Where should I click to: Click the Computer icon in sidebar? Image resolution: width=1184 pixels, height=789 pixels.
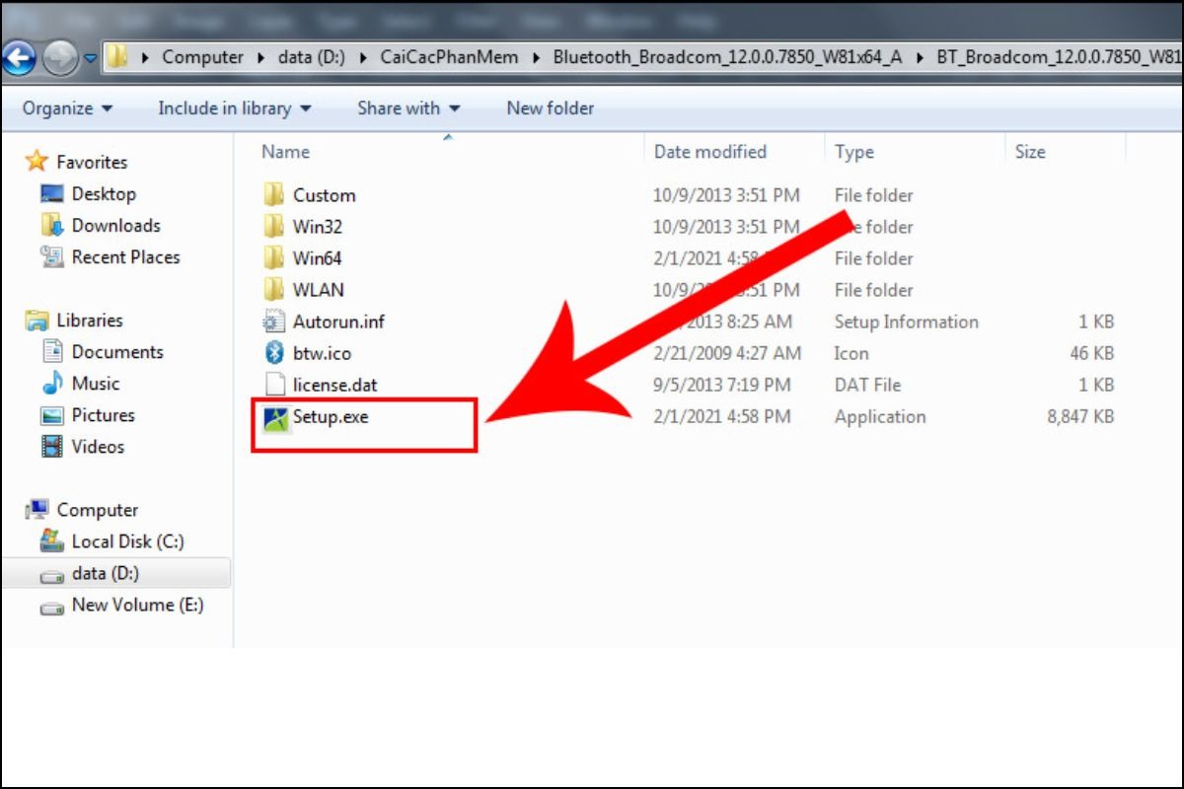pyautogui.click(x=37, y=509)
